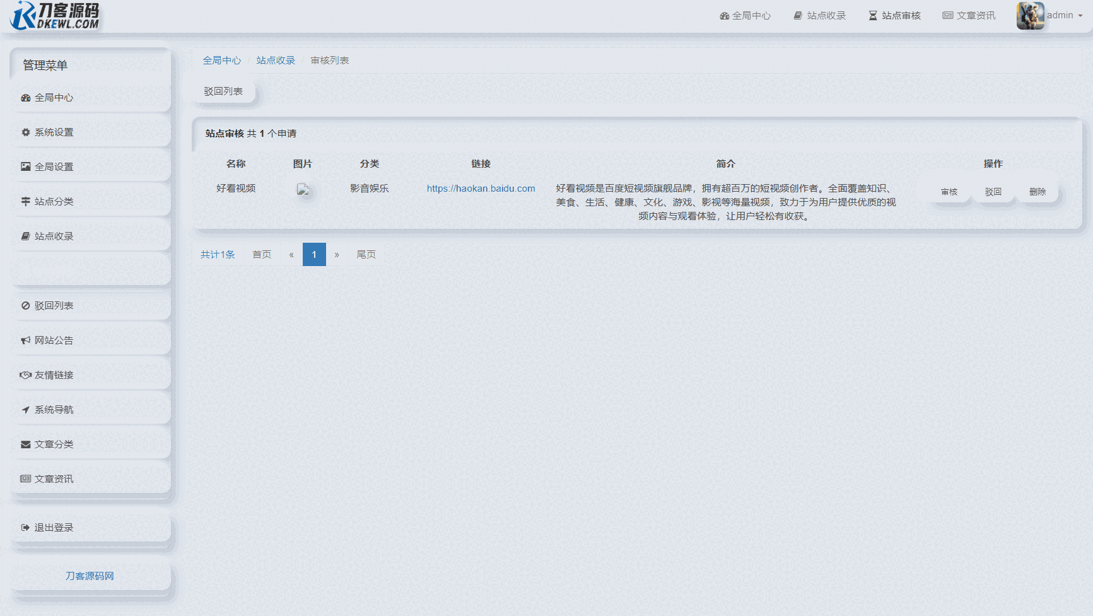The width and height of the screenshot is (1093, 616).
Task: Open the https://haokan.baidu.com link
Action: [481, 189]
